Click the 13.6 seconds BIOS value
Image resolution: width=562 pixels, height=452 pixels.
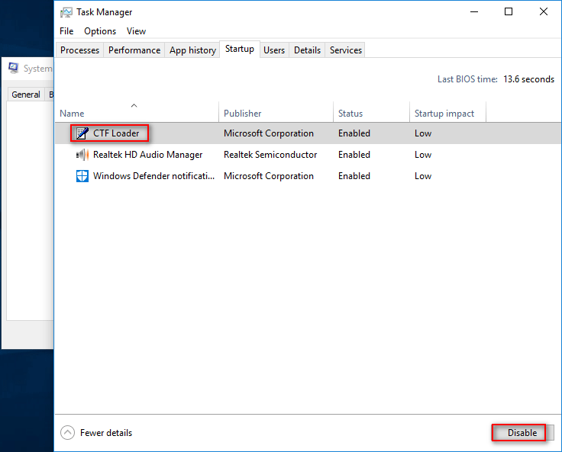528,79
